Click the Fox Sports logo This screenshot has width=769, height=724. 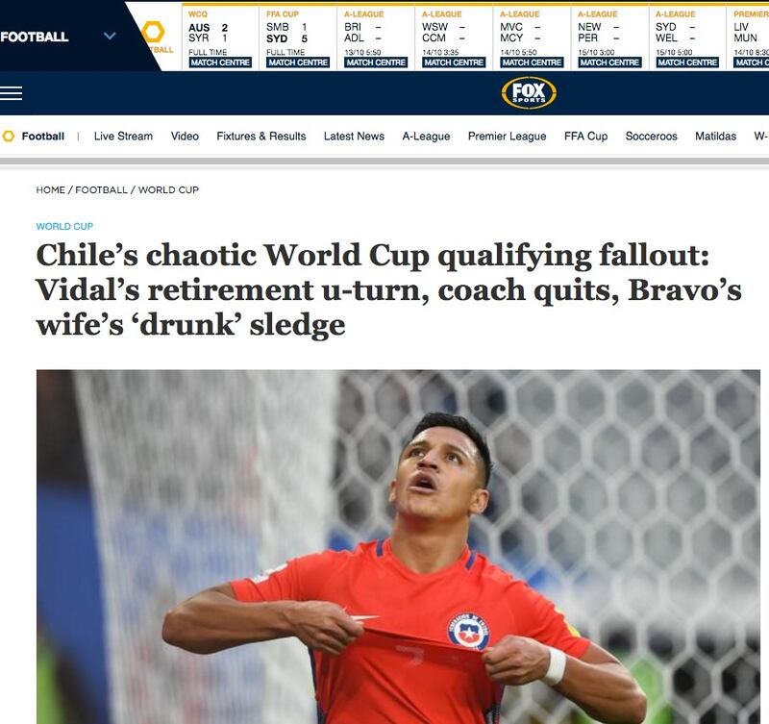529,92
